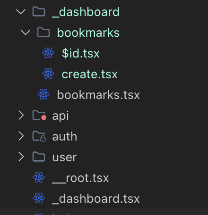Open the create.tsx file

[90, 74]
